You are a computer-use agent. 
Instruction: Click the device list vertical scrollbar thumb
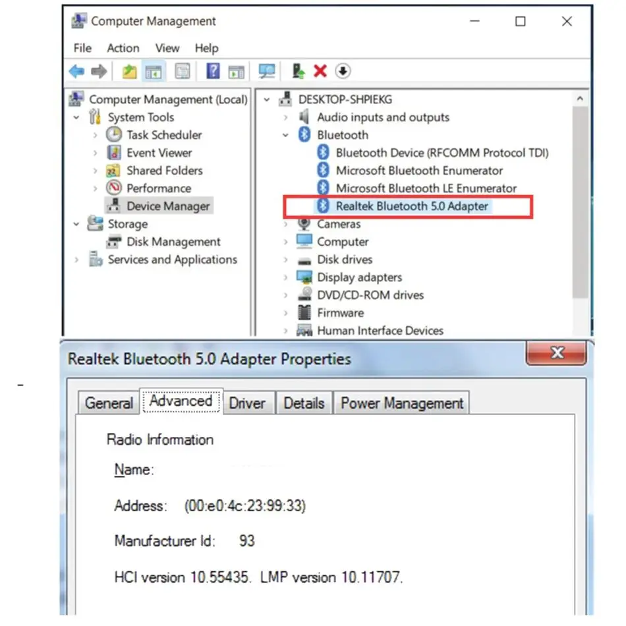pyautogui.click(x=580, y=202)
